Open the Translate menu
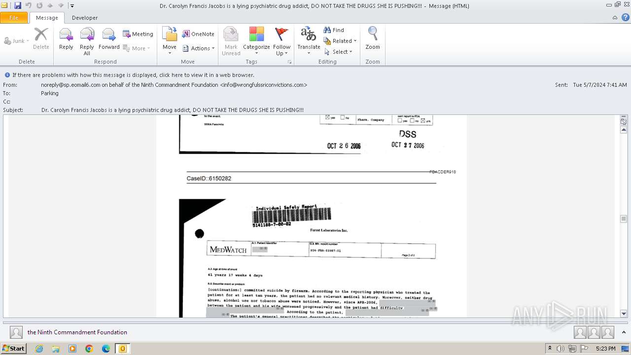Screen dimensions: 631x355 click(309, 41)
